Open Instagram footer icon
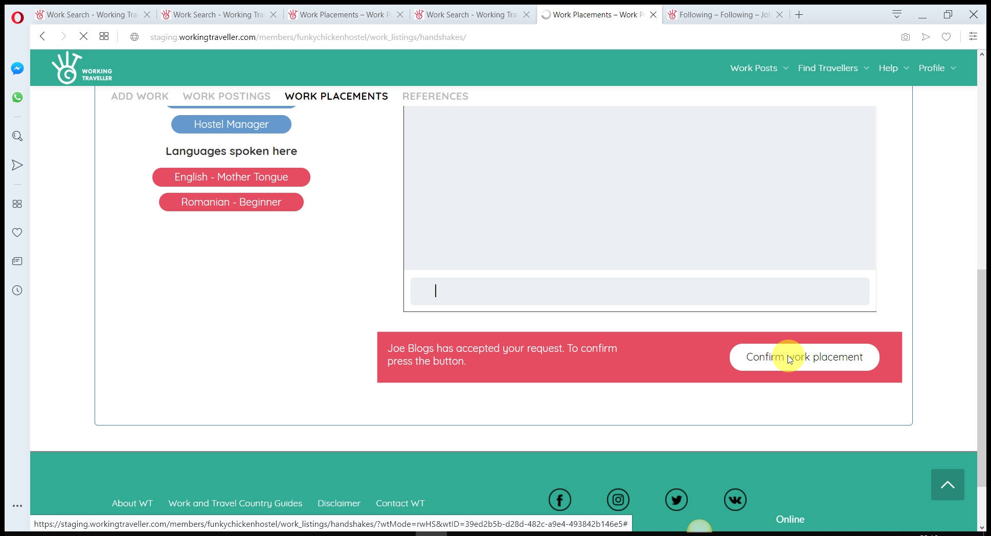991x536 pixels. coord(618,500)
